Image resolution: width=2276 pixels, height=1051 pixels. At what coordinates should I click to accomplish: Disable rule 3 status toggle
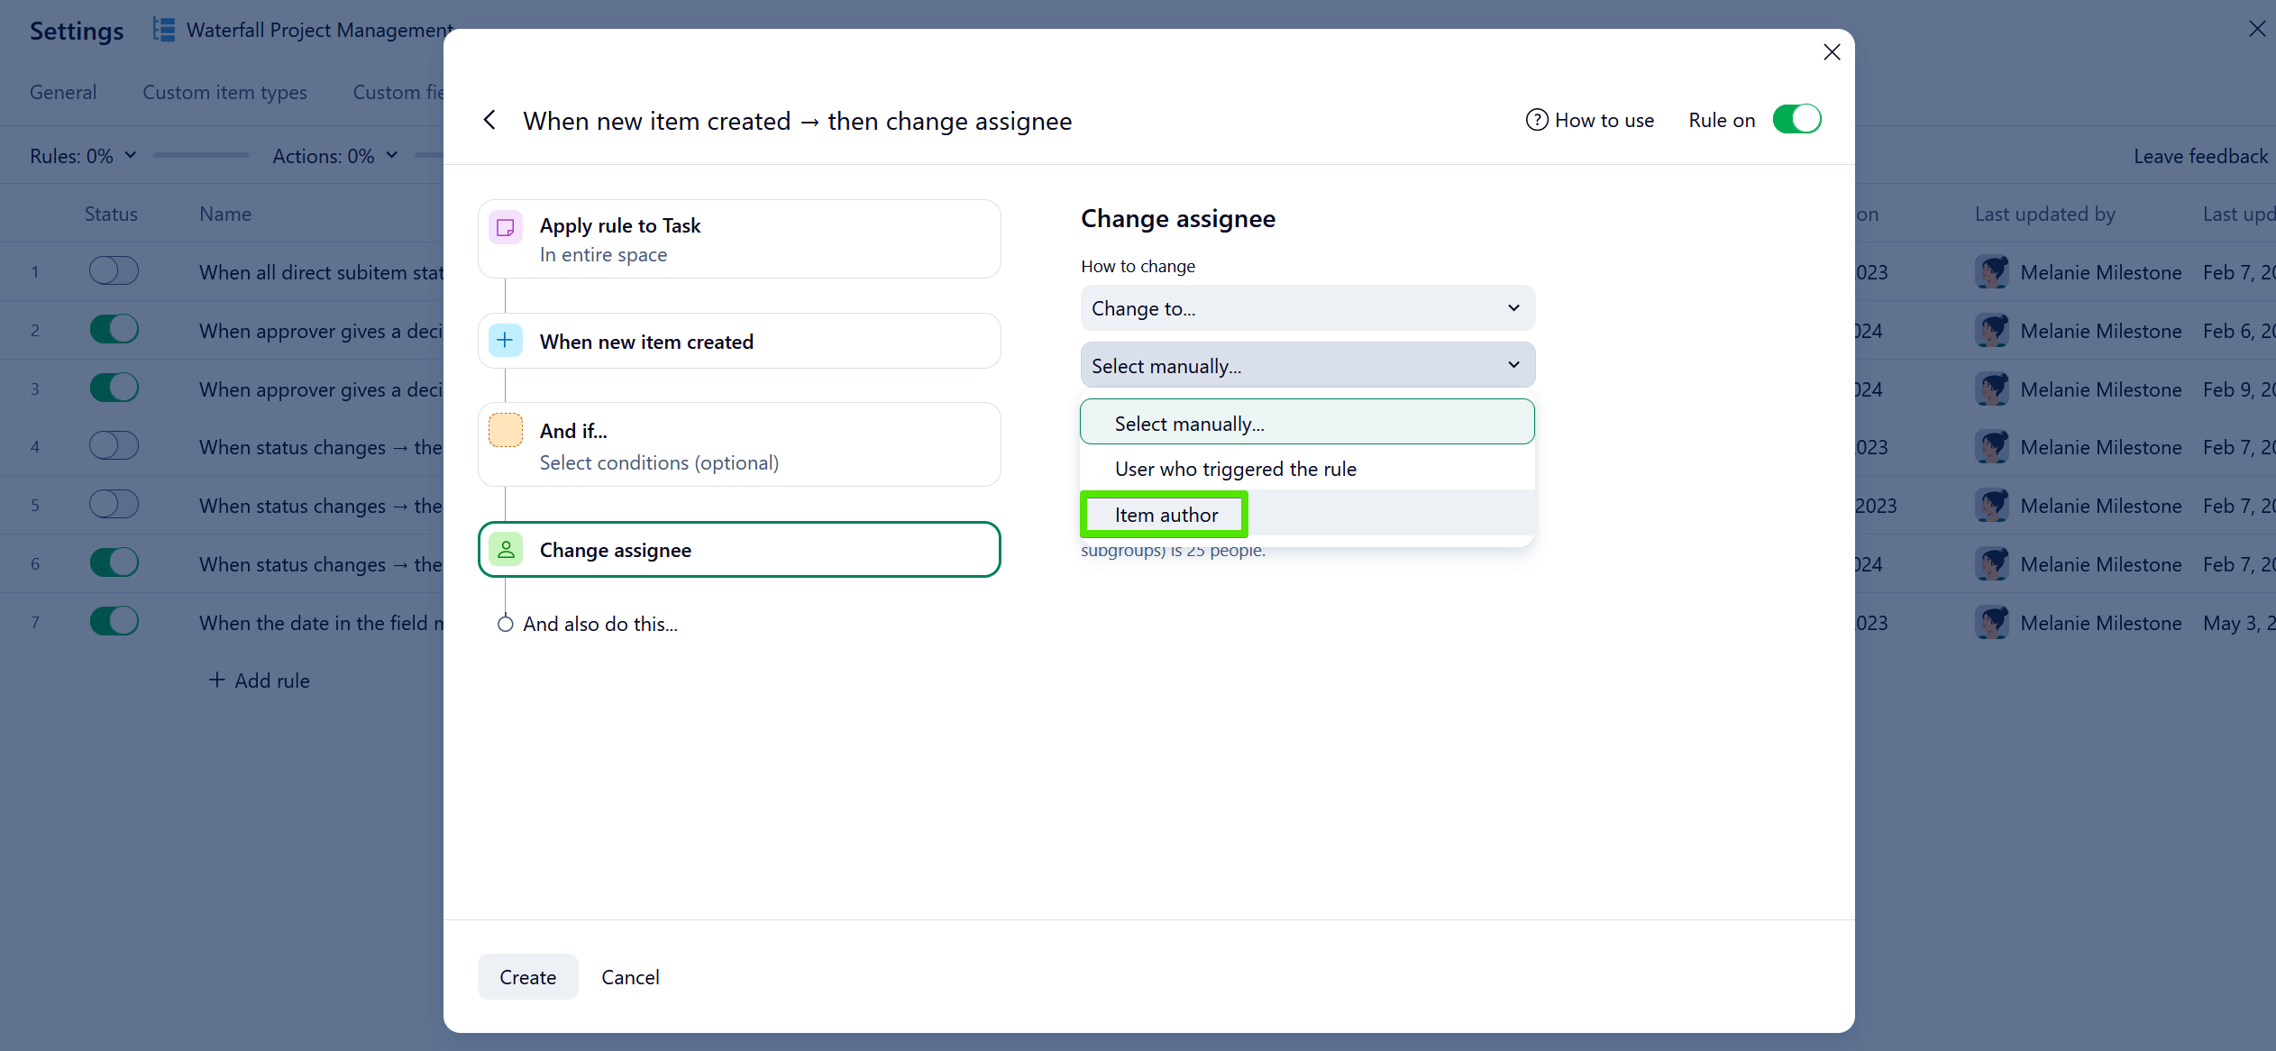[x=114, y=388]
